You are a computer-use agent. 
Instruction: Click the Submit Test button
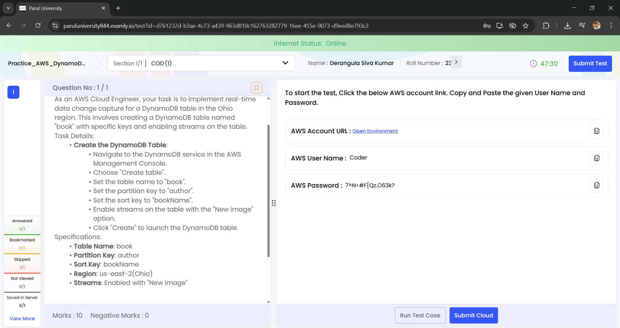pyautogui.click(x=590, y=63)
